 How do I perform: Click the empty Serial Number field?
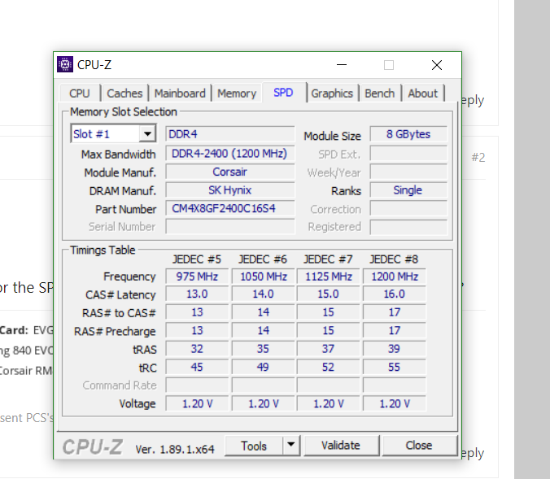pos(230,227)
